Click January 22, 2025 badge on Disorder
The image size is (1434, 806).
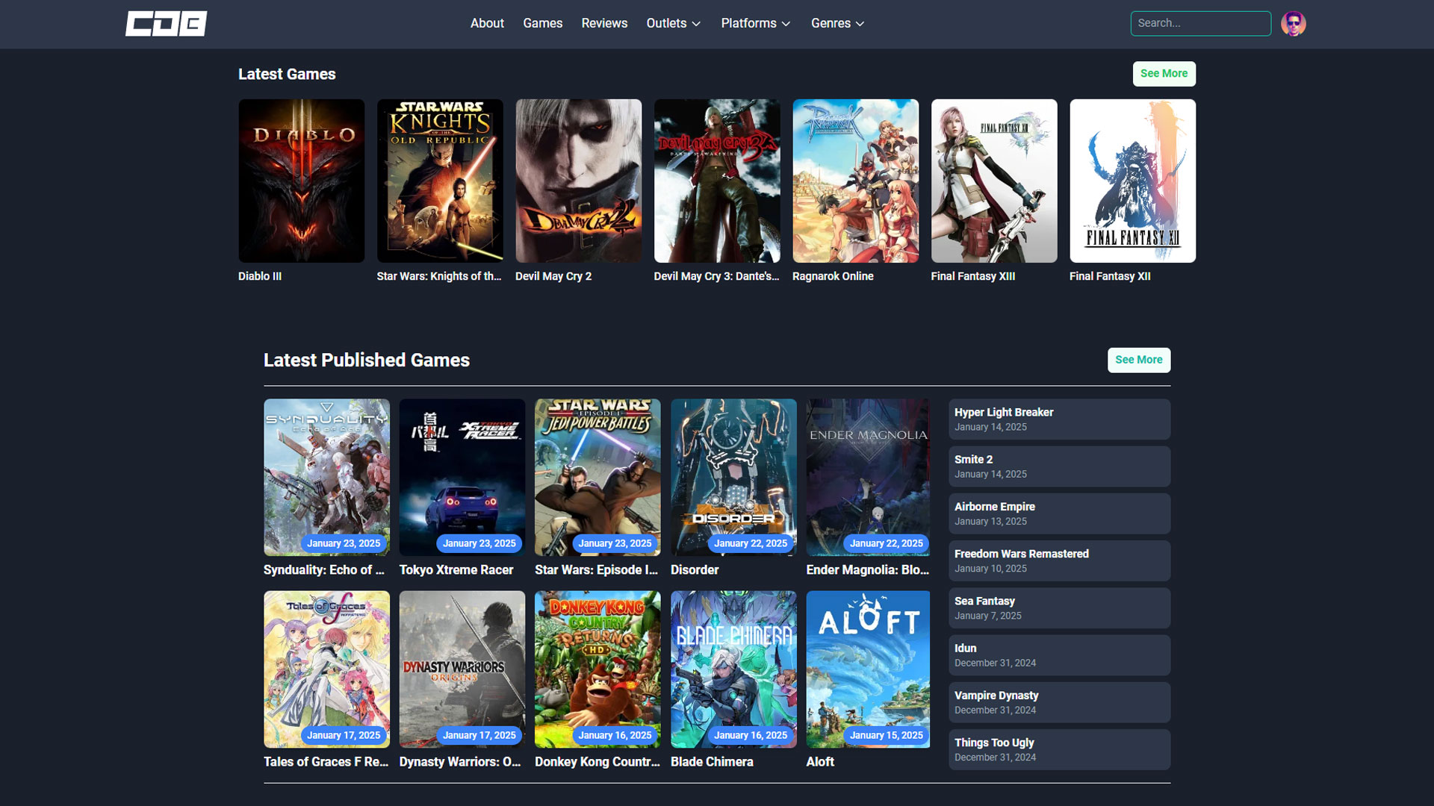click(751, 543)
